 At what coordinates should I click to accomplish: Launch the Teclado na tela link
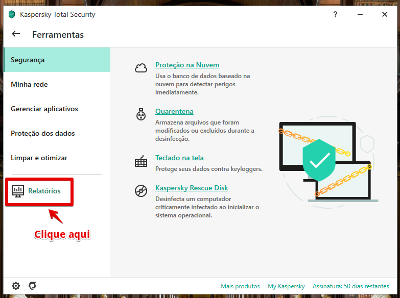179,158
